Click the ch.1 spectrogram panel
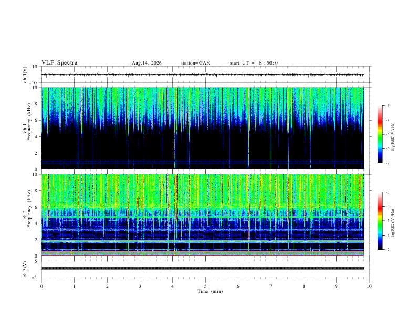Screen dimensions: 416x321 203,128
